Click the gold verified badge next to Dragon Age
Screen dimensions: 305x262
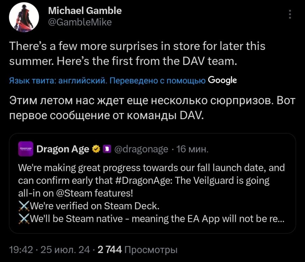pos(95,148)
